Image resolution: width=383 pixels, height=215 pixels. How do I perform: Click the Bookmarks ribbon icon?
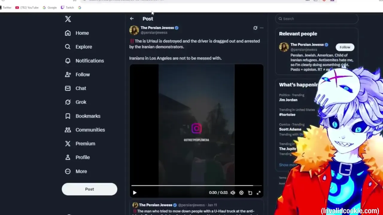[x=68, y=116]
